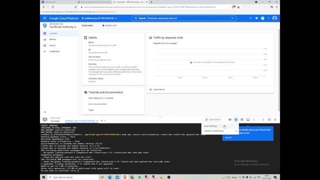
Task: Close the Cloud Shell panel
Action: click(275, 119)
